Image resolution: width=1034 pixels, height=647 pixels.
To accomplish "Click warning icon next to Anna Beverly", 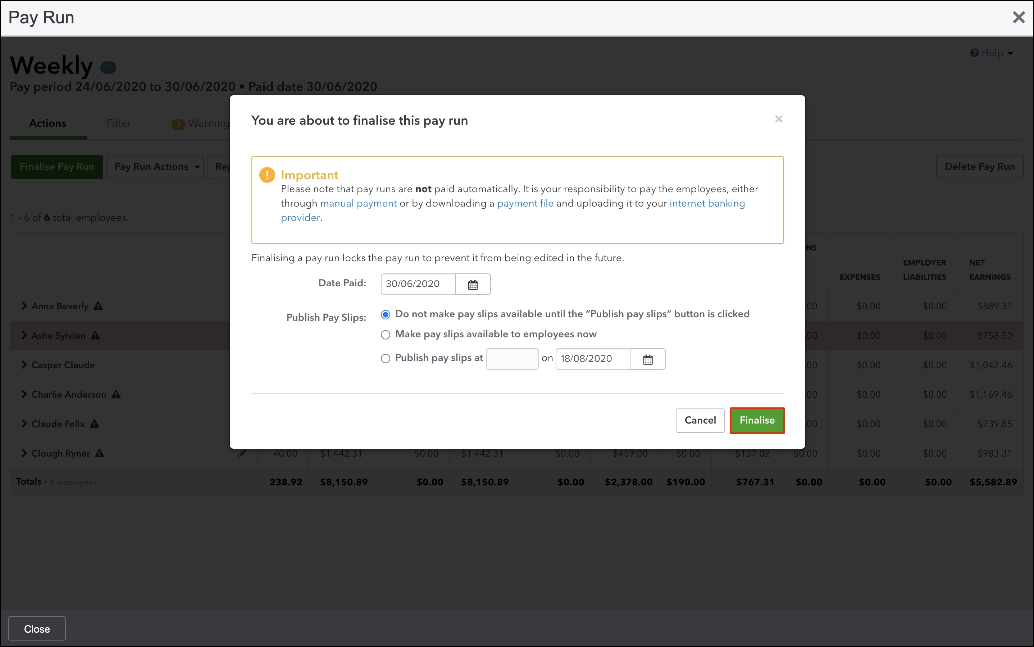I will pyautogui.click(x=98, y=306).
